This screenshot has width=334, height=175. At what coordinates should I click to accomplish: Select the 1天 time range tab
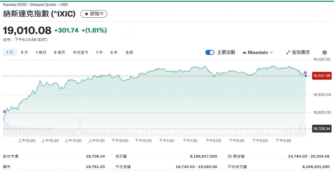click(10, 53)
